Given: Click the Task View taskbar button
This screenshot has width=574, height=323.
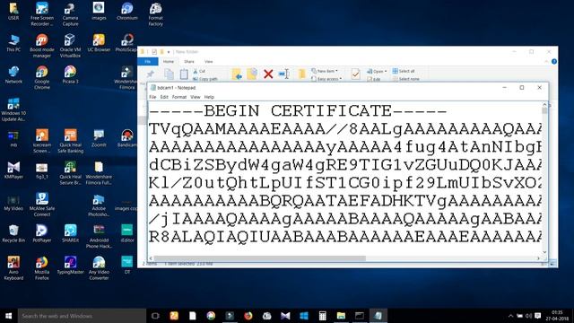Looking at the screenshot, I should pos(155,316).
